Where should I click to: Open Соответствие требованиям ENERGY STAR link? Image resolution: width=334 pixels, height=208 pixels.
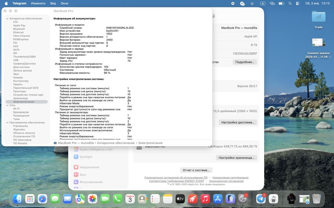176,181
